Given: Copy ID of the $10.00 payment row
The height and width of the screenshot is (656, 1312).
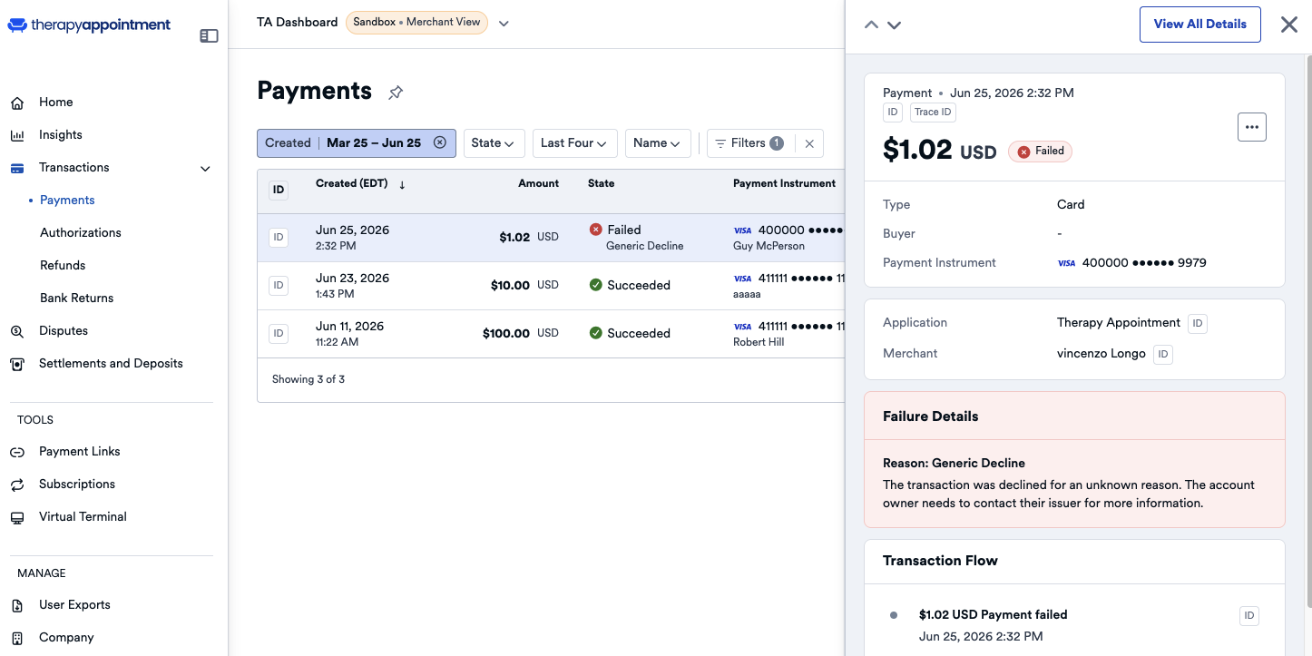Looking at the screenshot, I should (279, 286).
